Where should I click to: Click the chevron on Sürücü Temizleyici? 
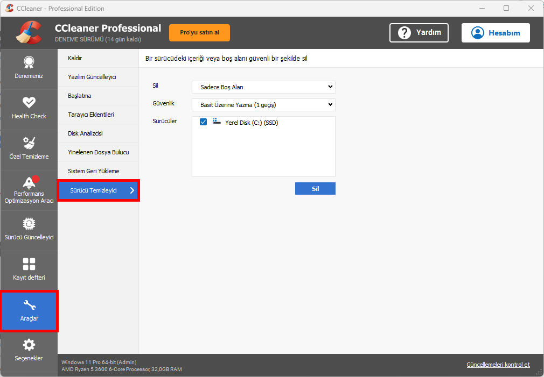[132, 190]
